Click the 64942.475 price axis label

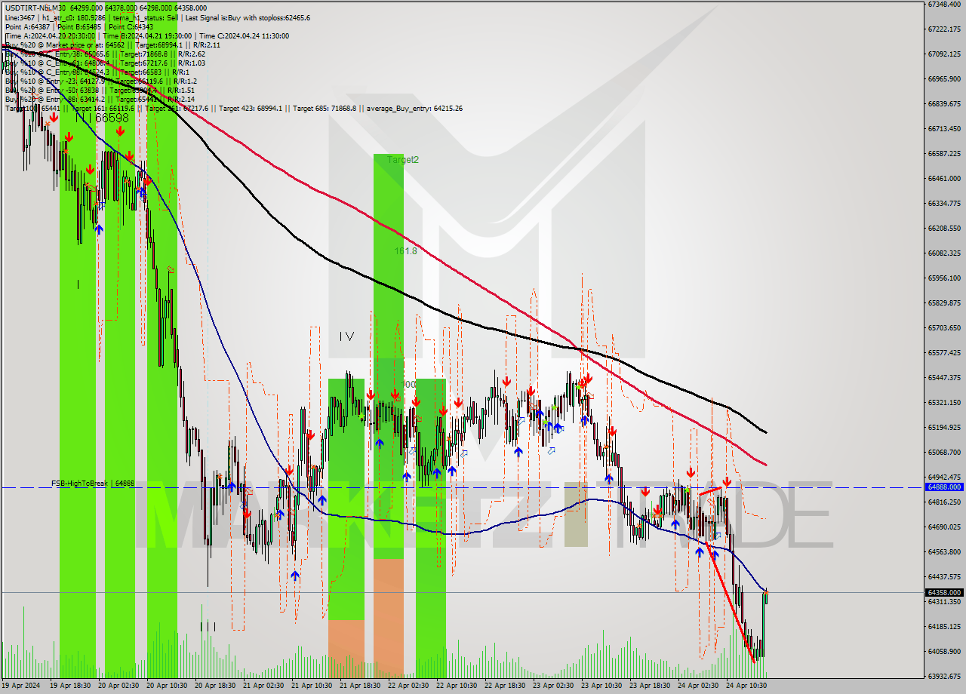pyautogui.click(x=944, y=477)
